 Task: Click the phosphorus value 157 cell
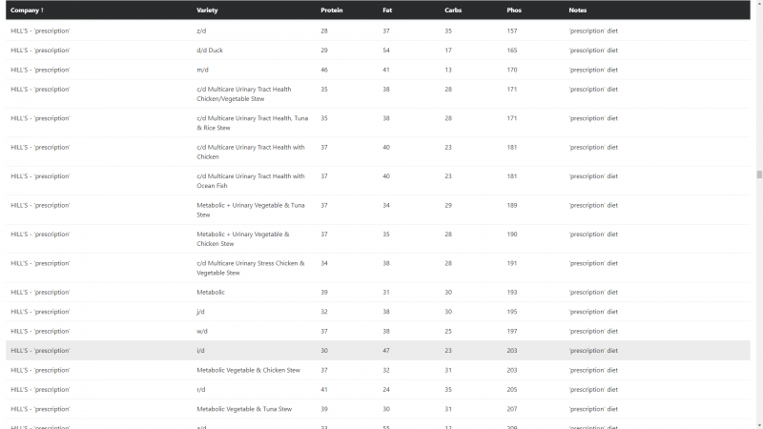pos(512,31)
